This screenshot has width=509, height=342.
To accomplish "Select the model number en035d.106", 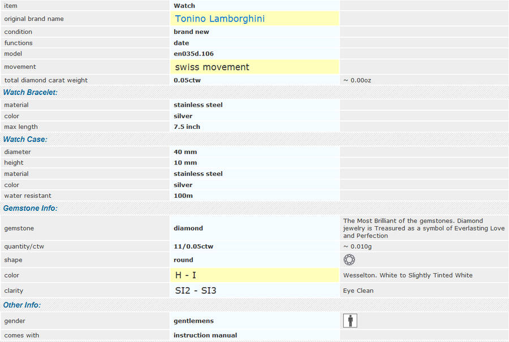I will click(x=193, y=54).
